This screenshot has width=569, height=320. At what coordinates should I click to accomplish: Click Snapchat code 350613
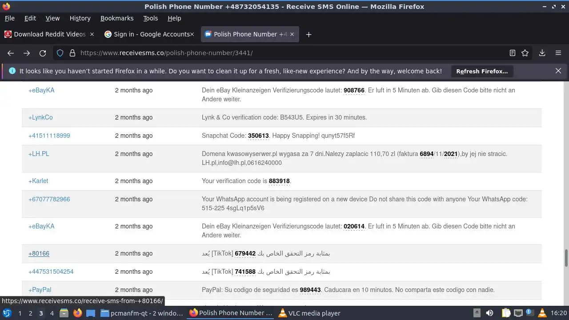click(258, 136)
